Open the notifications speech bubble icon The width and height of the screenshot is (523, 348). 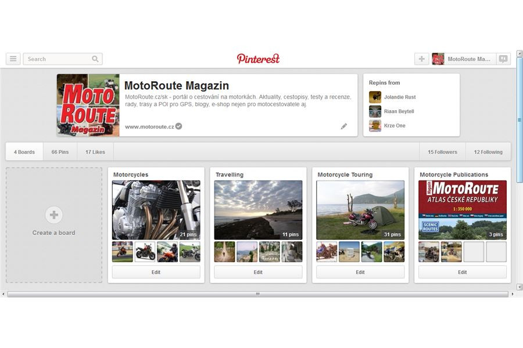(503, 59)
